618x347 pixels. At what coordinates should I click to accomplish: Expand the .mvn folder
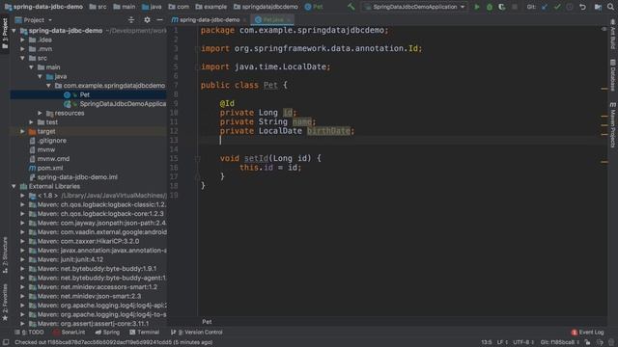[23, 49]
